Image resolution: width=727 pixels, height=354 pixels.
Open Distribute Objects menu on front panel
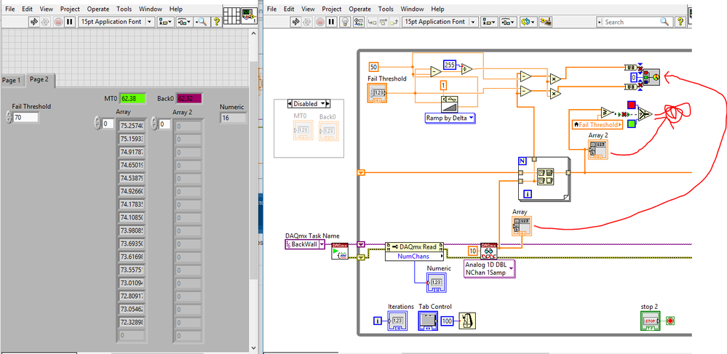185,22
